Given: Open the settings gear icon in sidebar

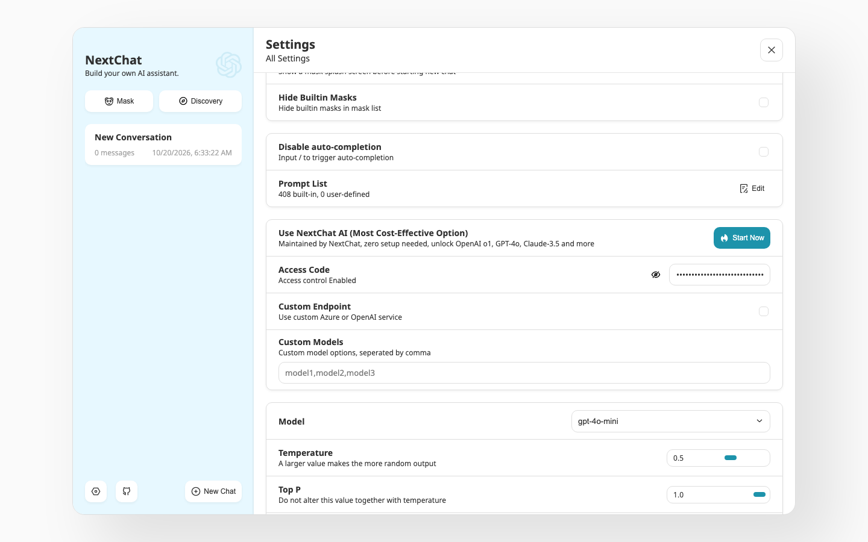Looking at the screenshot, I should (x=96, y=491).
